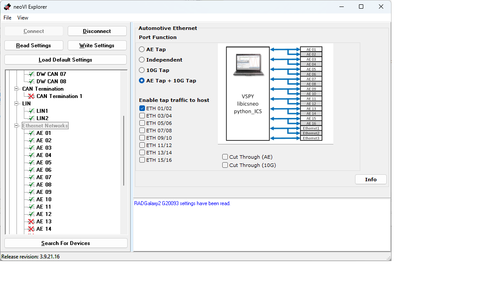This screenshot has height=281, width=500.
Task: Click the green check icon beside LIN1
Action: tap(31, 111)
